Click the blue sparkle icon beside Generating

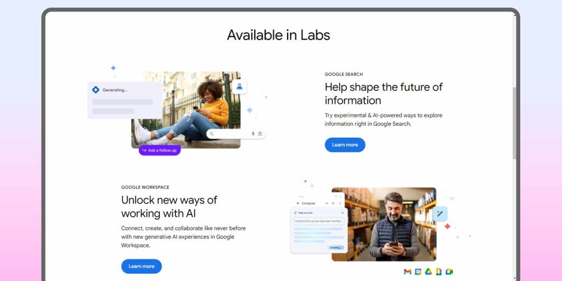(x=95, y=90)
